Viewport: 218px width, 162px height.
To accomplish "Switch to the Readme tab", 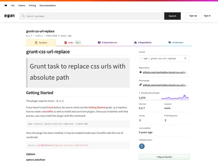I will pyautogui.click(x=41, y=43).
